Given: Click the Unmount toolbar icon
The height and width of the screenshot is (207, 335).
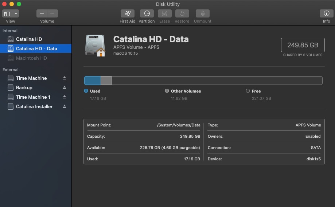Looking at the screenshot, I should click(x=202, y=13).
